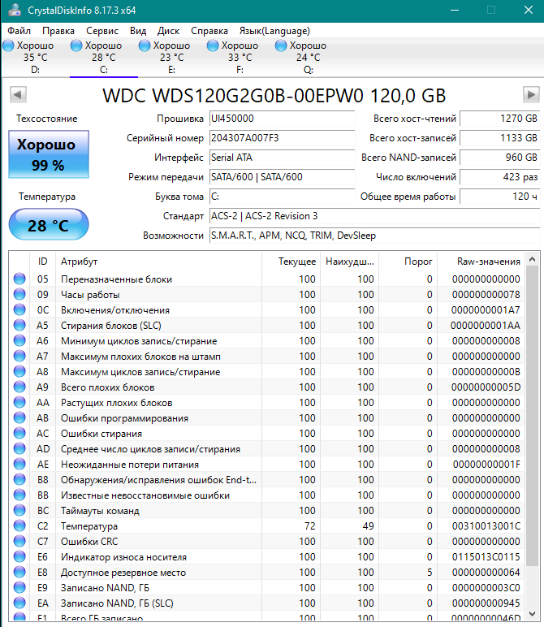Open the Сервис menu
Viewport: 544px width, 627px height.
102,31
